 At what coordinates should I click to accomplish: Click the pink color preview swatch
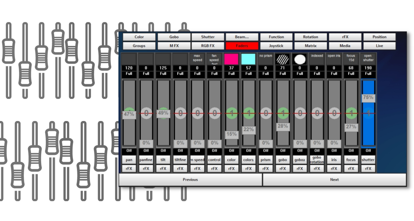(231, 59)
